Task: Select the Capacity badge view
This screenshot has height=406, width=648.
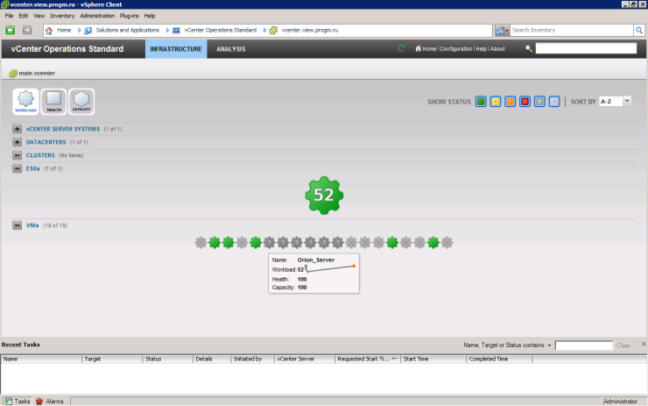Action: click(x=81, y=102)
